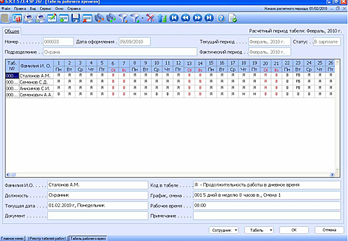Click the binoculars icon with green dot
Screen dimensions: 348x241
point(111,18)
